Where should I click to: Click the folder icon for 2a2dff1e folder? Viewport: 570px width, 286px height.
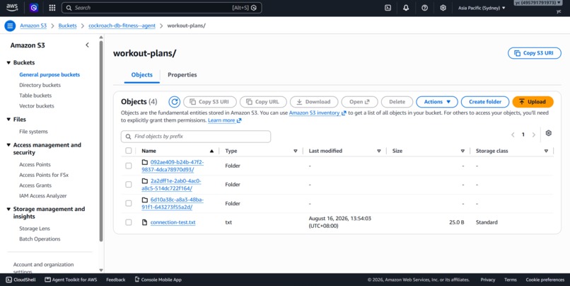145,181
